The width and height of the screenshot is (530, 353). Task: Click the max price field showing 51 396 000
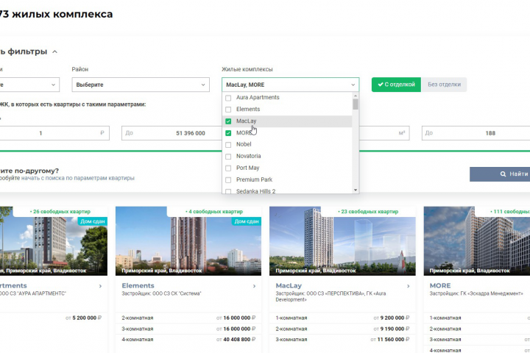[172, 133]
